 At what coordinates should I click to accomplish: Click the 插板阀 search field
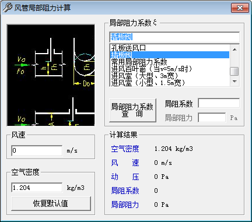(x=174, y=37)
